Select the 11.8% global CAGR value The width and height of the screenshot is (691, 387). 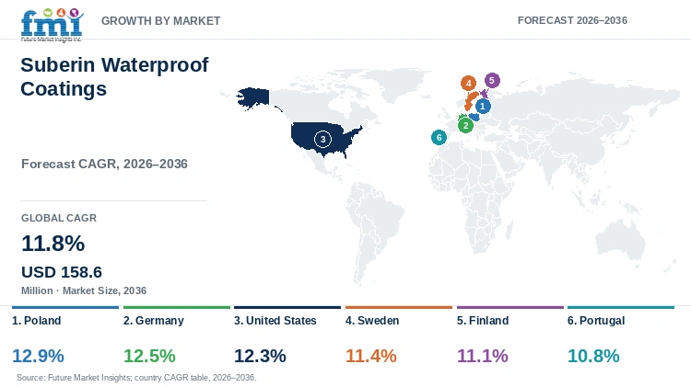53,244
